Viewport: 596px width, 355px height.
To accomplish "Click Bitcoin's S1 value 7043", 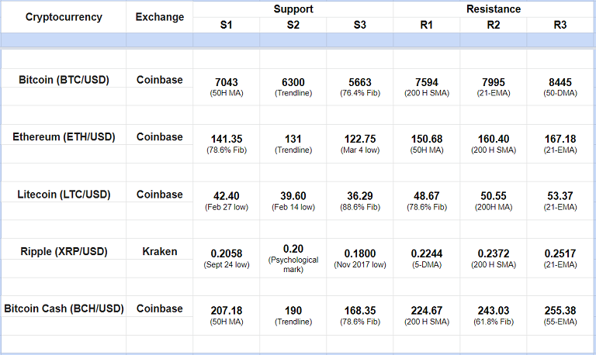I will pyautogui.click(x=227, y=82).
